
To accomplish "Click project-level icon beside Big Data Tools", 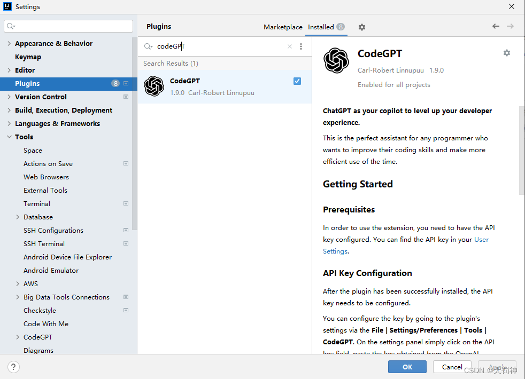I will coord(126,297).
